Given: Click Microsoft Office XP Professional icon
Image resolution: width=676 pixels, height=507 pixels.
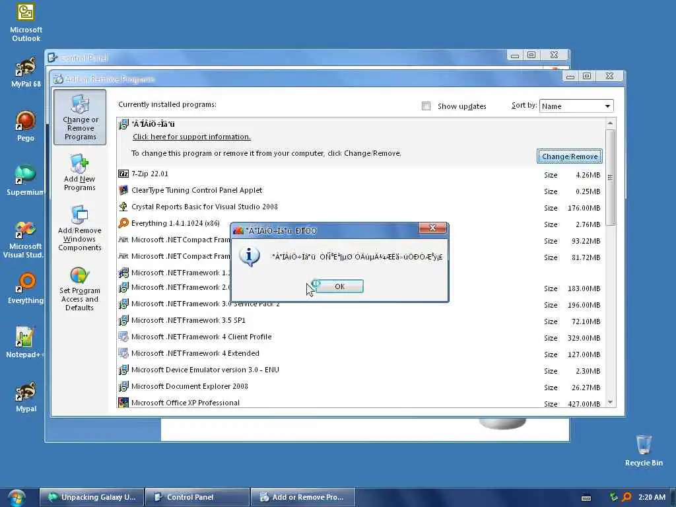Looking at the screenshot, I should pos(123,403).
